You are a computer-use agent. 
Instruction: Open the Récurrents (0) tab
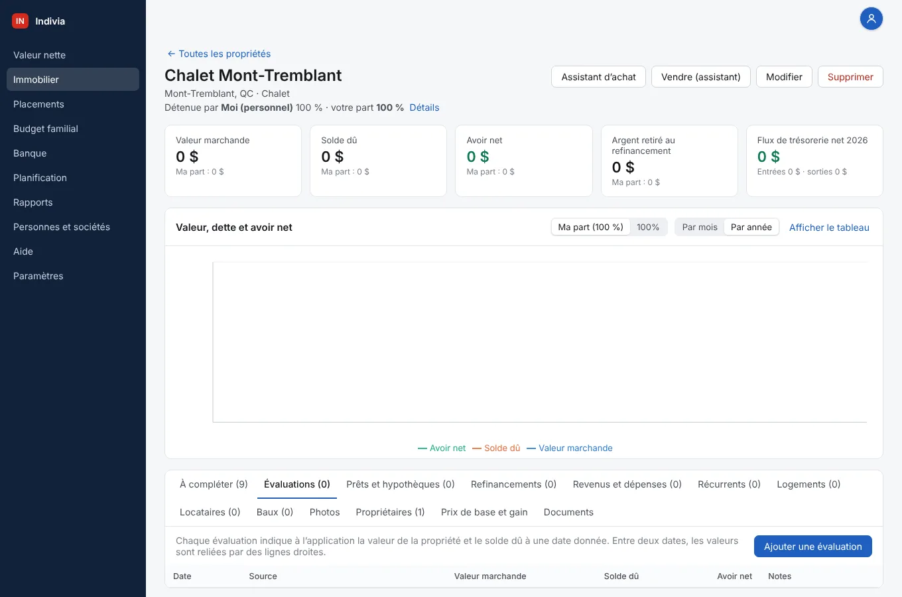pyautogui.click(x=729, y=484)
